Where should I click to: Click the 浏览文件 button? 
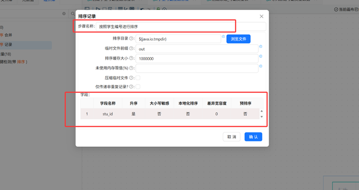pos(238,39)
